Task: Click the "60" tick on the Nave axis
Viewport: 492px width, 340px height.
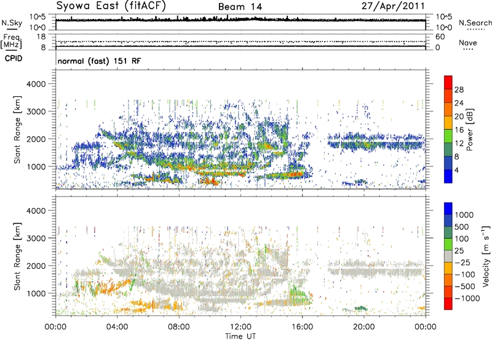Action: [x=440, y=37]
